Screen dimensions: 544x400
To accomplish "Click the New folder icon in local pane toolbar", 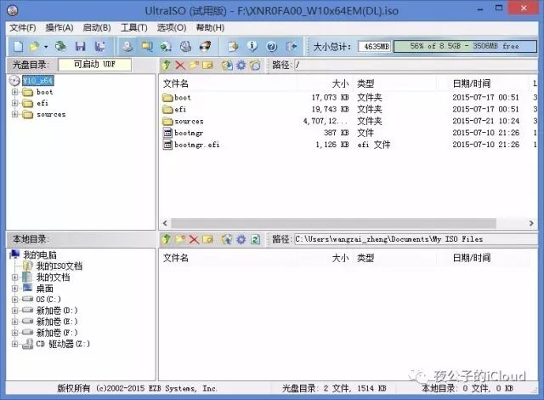I will [180, 239].
